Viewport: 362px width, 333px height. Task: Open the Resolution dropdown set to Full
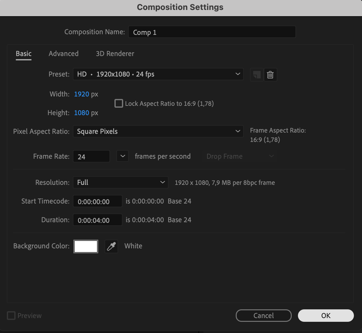[120, 182]
